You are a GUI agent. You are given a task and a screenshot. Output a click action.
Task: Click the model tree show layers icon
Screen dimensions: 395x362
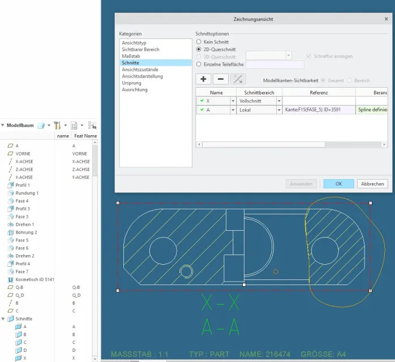pos(41,126)
